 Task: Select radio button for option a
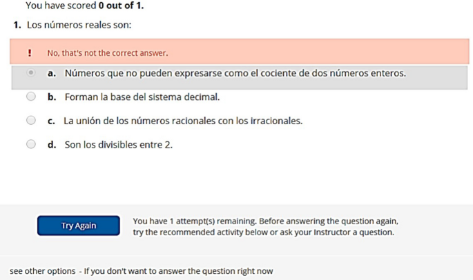(x=31, y=73)
